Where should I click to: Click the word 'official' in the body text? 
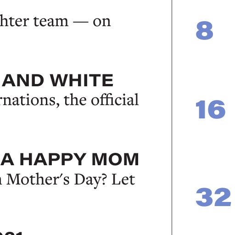pyautogui.click(x=115, y=100)
